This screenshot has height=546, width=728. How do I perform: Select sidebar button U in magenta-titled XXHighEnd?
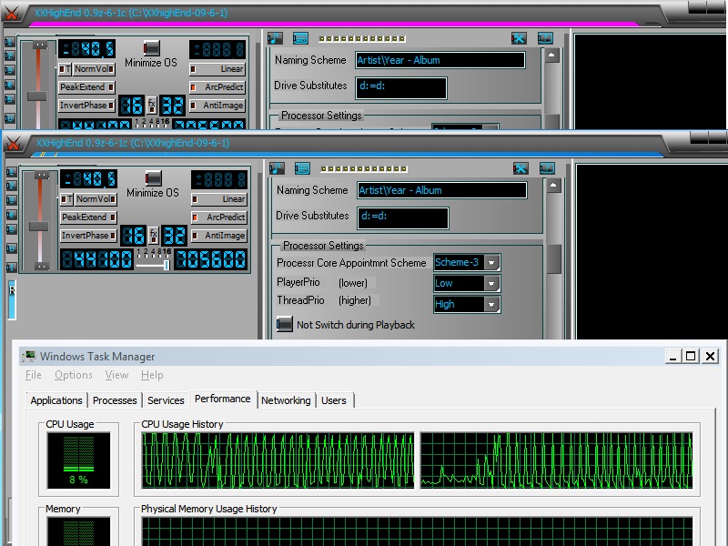pos(10,118)
